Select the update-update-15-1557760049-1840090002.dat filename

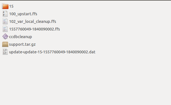52,52
